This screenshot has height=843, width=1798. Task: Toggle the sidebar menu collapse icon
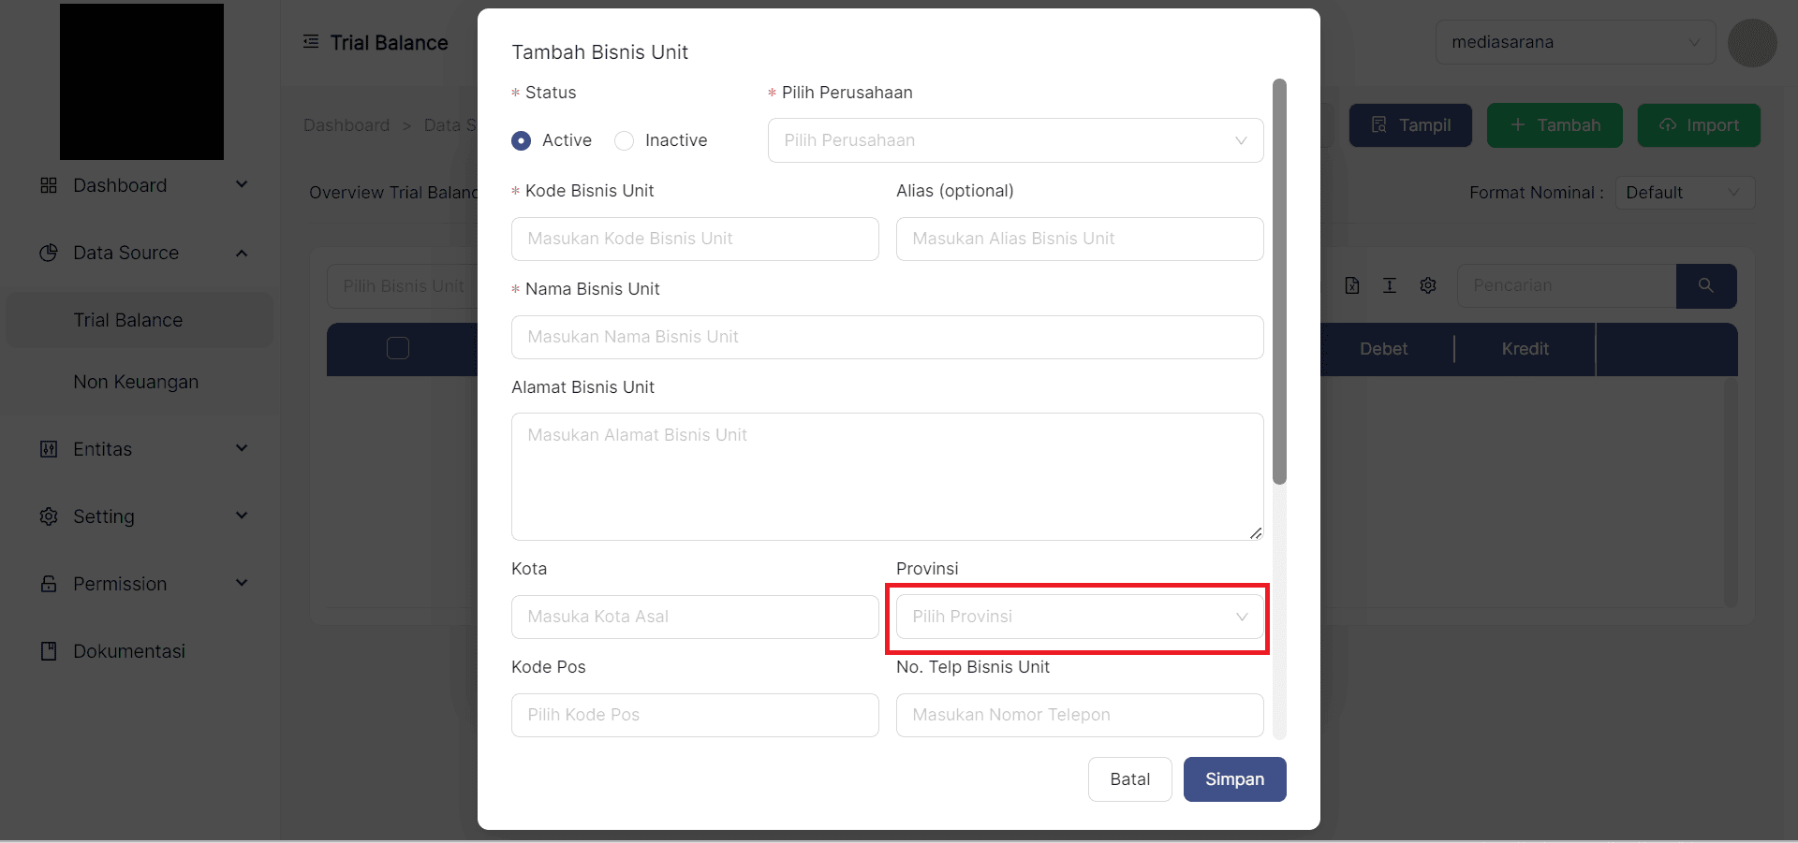tap(311, 42)
